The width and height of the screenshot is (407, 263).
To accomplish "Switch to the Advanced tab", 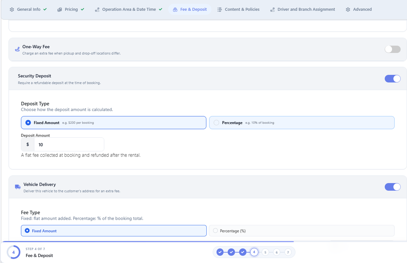I will (x=359, y=10).
